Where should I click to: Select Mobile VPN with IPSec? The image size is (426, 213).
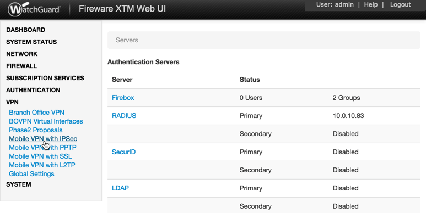click(x=43, y=139)
